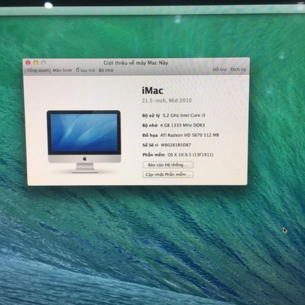The width and height of the screenshot is (305, 305).
Task: Minimize window with the yellow button
Action: 36,63
